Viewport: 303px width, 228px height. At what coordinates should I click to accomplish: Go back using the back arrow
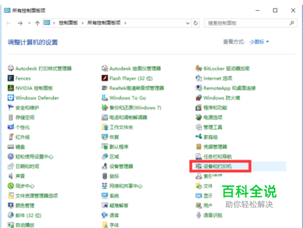tap(8, 23)
